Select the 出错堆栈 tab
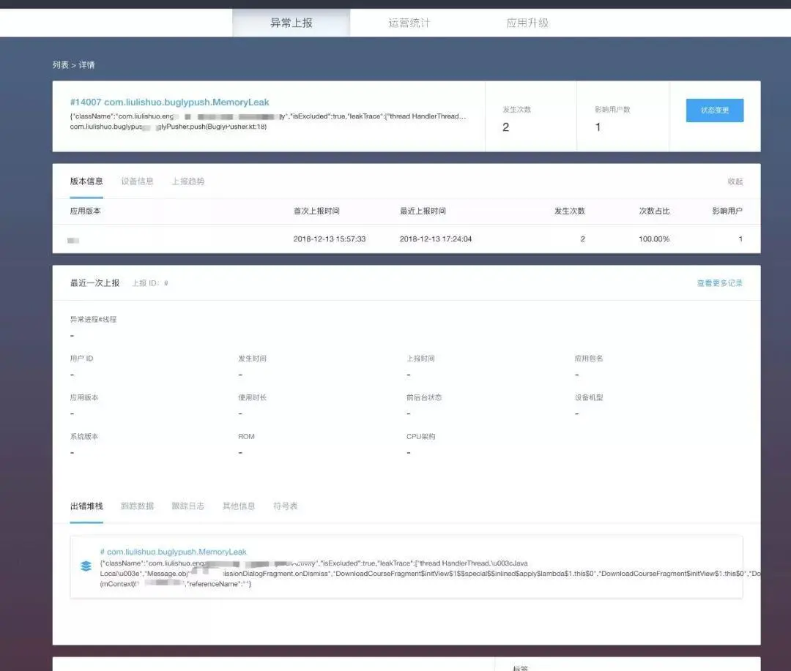 [86, 506]
